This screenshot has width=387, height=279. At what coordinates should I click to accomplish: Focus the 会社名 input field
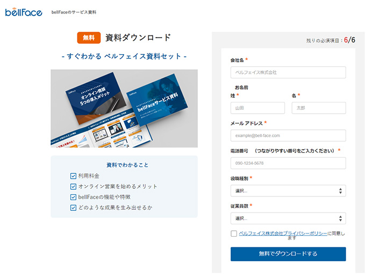pyautogui.click(x=288, y=72)
